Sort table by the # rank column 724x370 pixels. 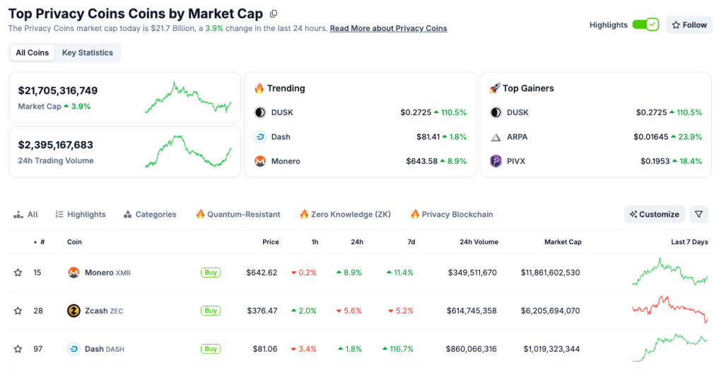pos(41,242)
